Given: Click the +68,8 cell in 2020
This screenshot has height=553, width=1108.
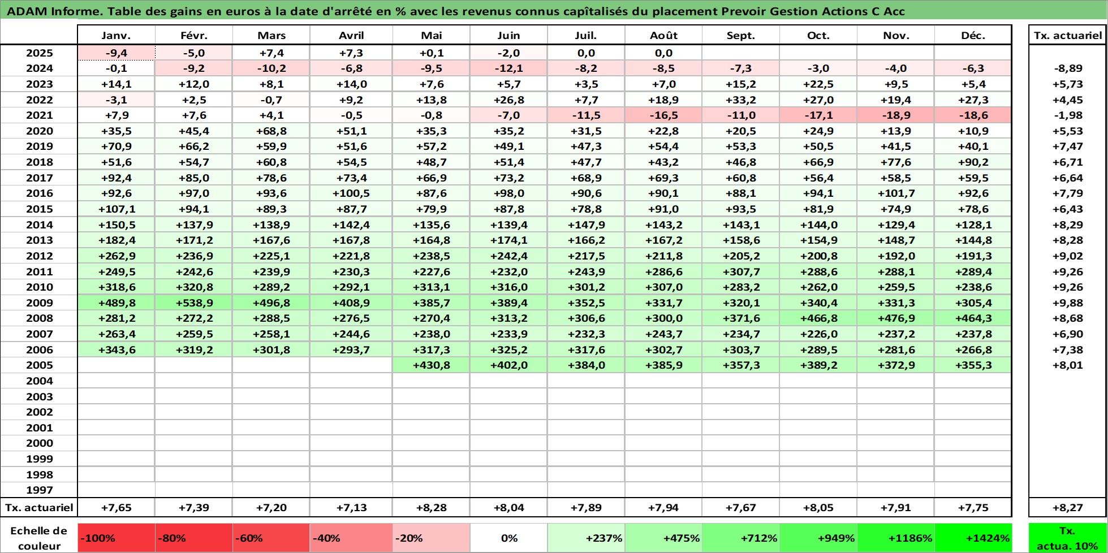Looking at the screenshot, I should 271,131.
